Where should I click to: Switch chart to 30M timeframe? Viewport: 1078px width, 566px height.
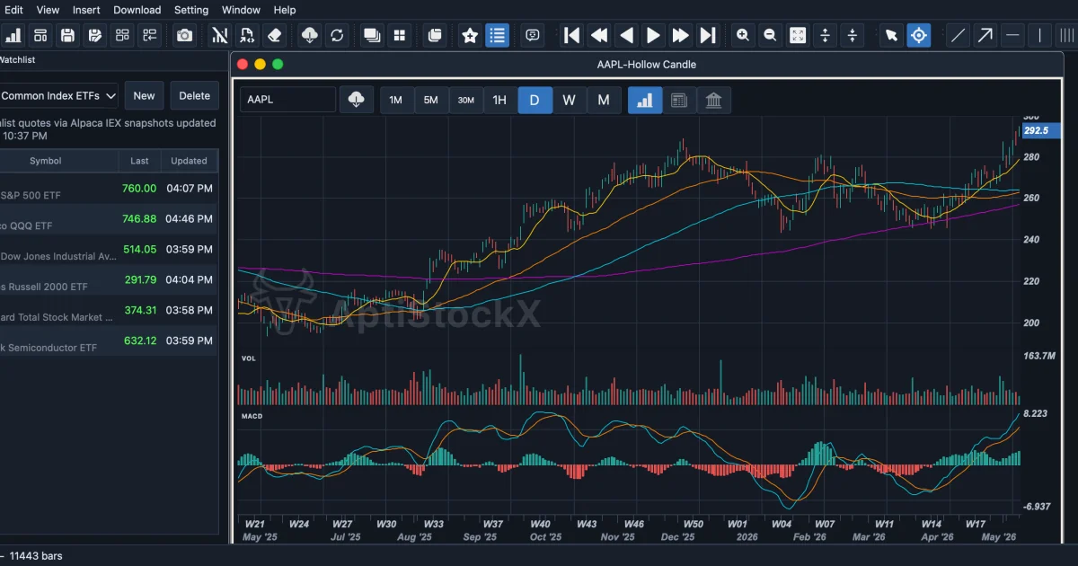point(465,100)
